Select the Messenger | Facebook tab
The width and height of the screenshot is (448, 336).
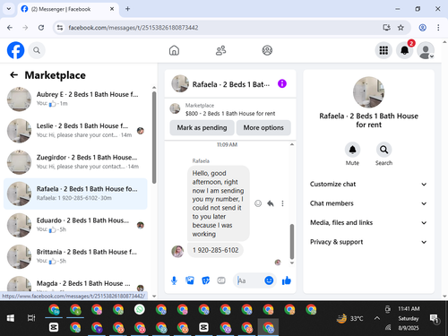tap(68, 9)
